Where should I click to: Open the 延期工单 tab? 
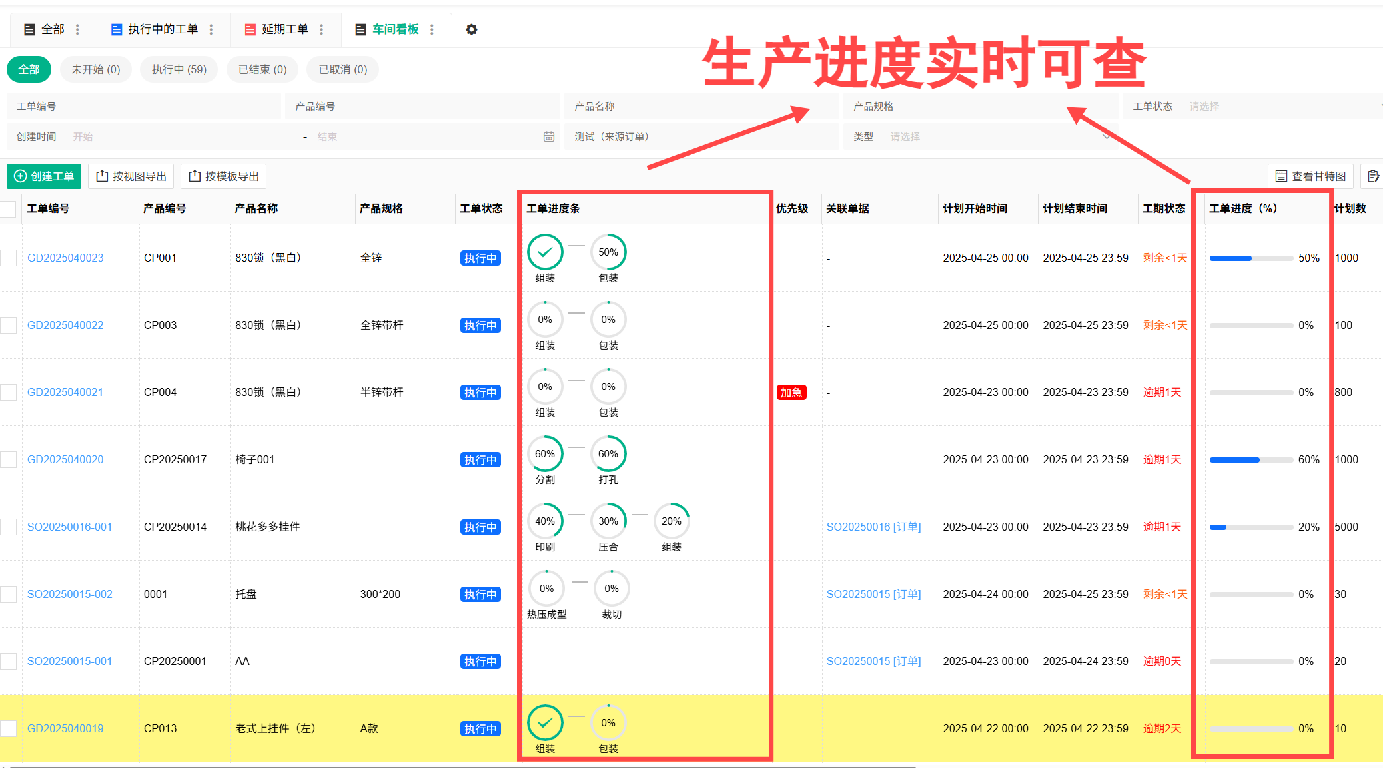(x=286, y=29)
